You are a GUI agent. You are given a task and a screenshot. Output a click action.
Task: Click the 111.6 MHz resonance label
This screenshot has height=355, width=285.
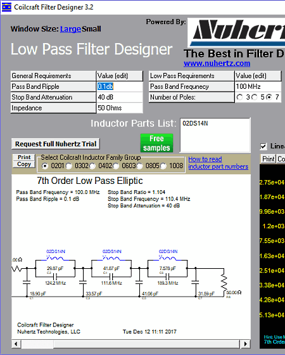pos(111,283)
